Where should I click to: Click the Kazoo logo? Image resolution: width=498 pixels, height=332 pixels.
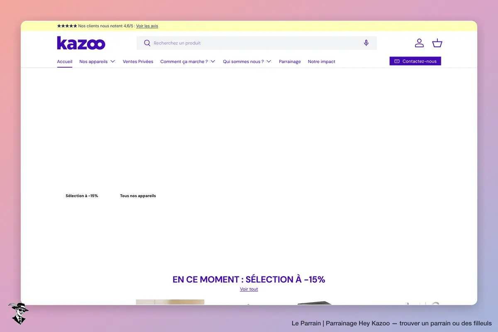pos(81,43)
